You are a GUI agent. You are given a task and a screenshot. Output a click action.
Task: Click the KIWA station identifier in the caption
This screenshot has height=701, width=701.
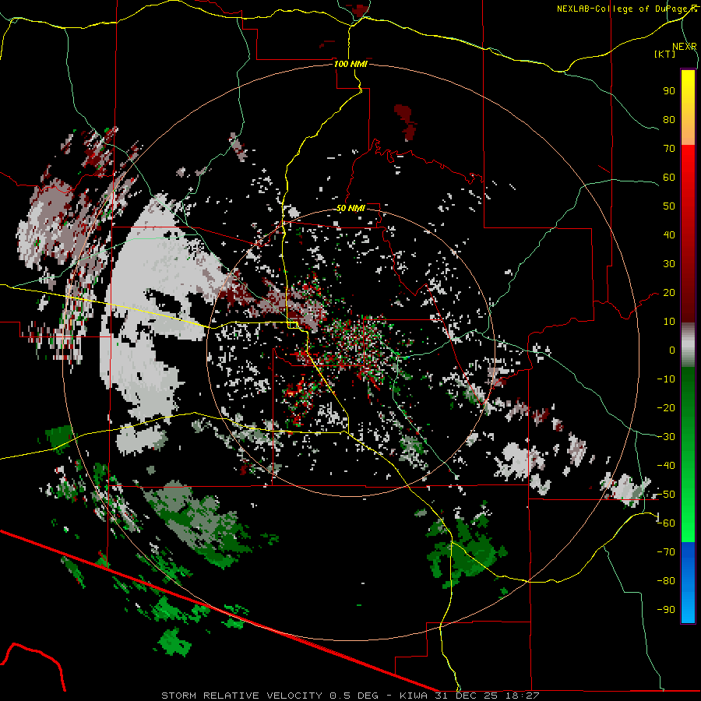413,696
